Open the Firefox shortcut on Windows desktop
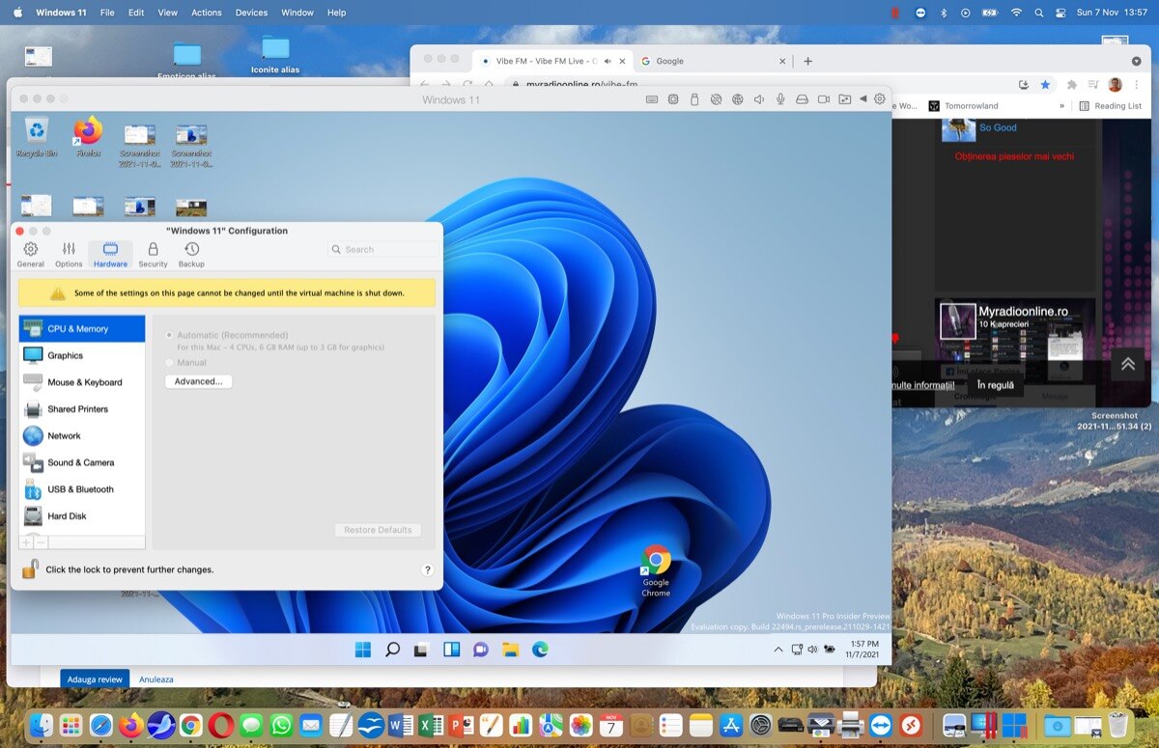 pyautogui.click(x=88, y=136)
